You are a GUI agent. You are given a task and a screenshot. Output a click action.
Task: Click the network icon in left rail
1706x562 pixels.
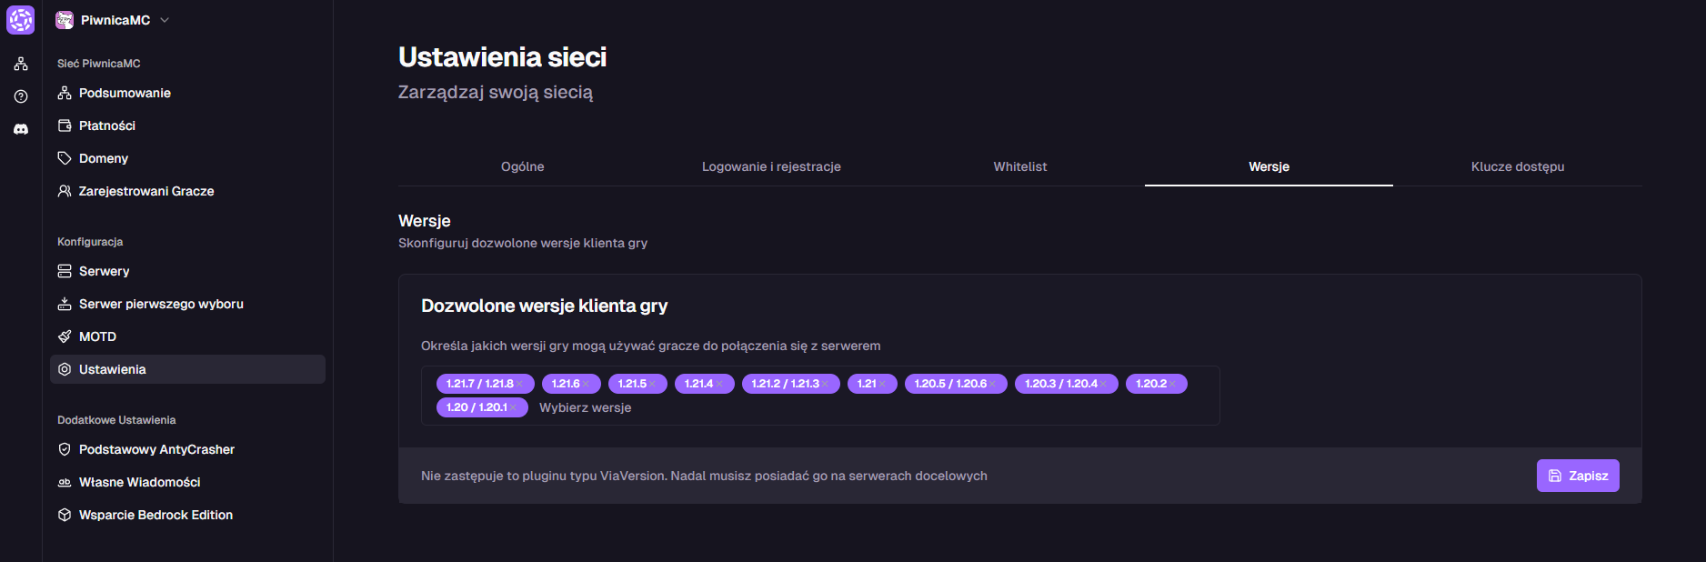[21, 64]
